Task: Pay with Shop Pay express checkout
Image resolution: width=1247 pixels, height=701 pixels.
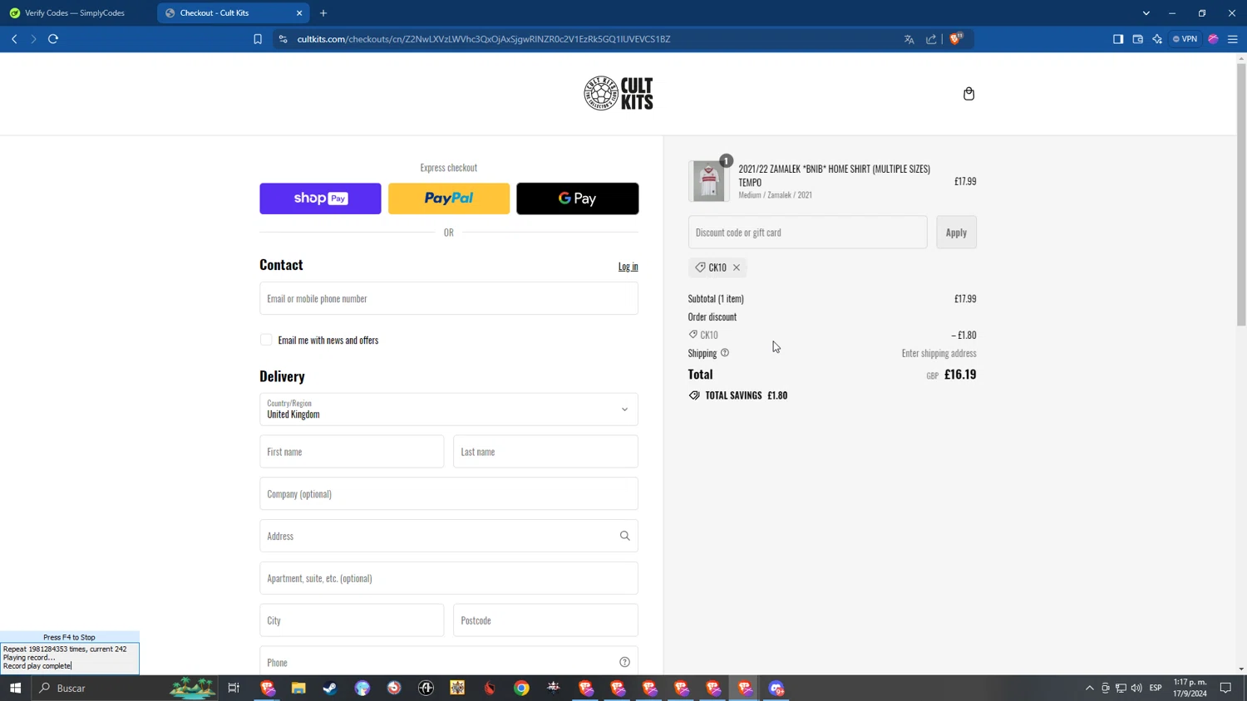Action: pos(320,199)
